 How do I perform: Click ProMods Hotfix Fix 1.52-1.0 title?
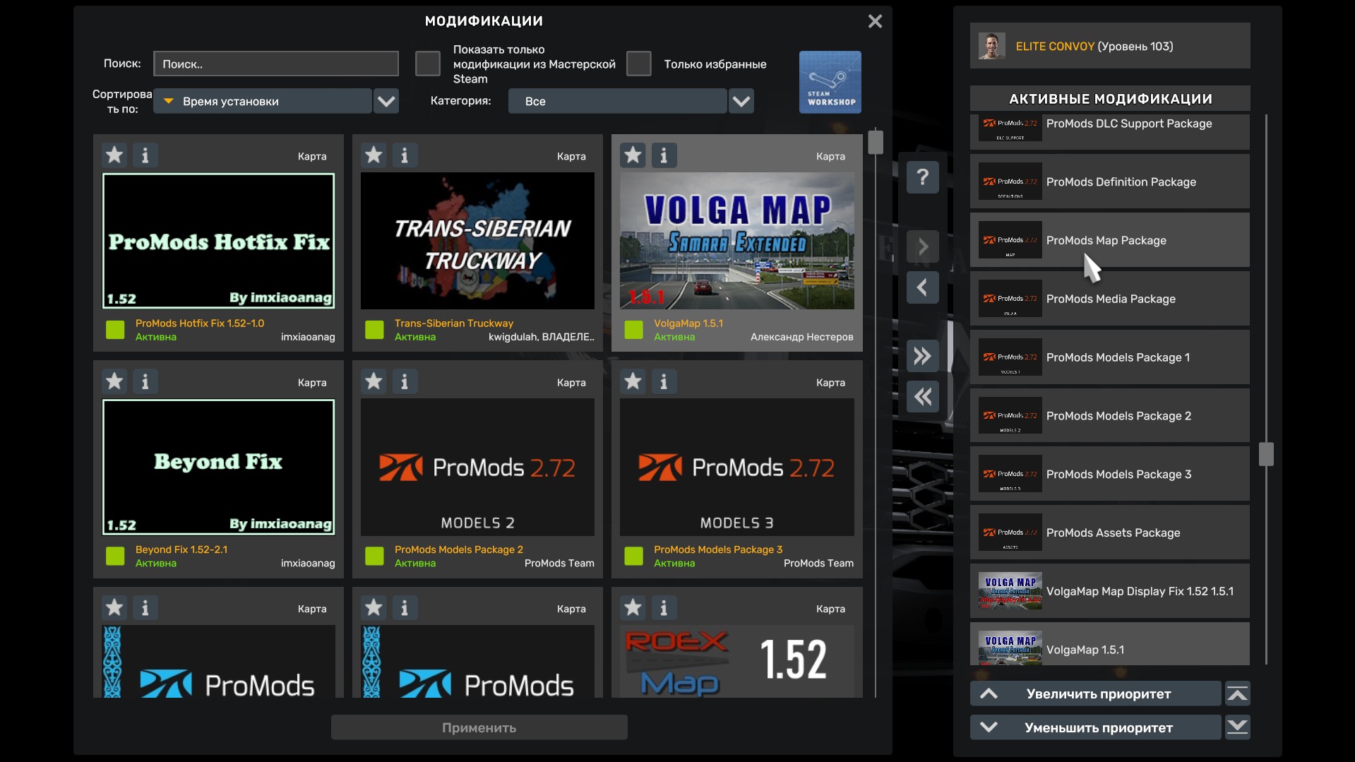click(200, 323)
